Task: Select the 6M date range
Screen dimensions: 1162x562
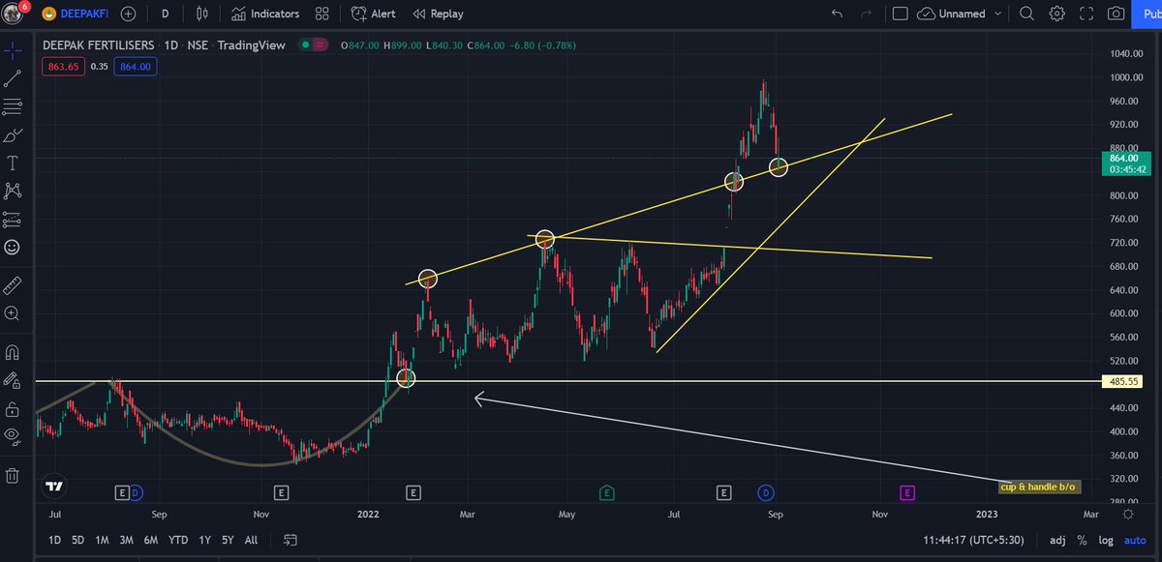Action: tap(151, 540)
